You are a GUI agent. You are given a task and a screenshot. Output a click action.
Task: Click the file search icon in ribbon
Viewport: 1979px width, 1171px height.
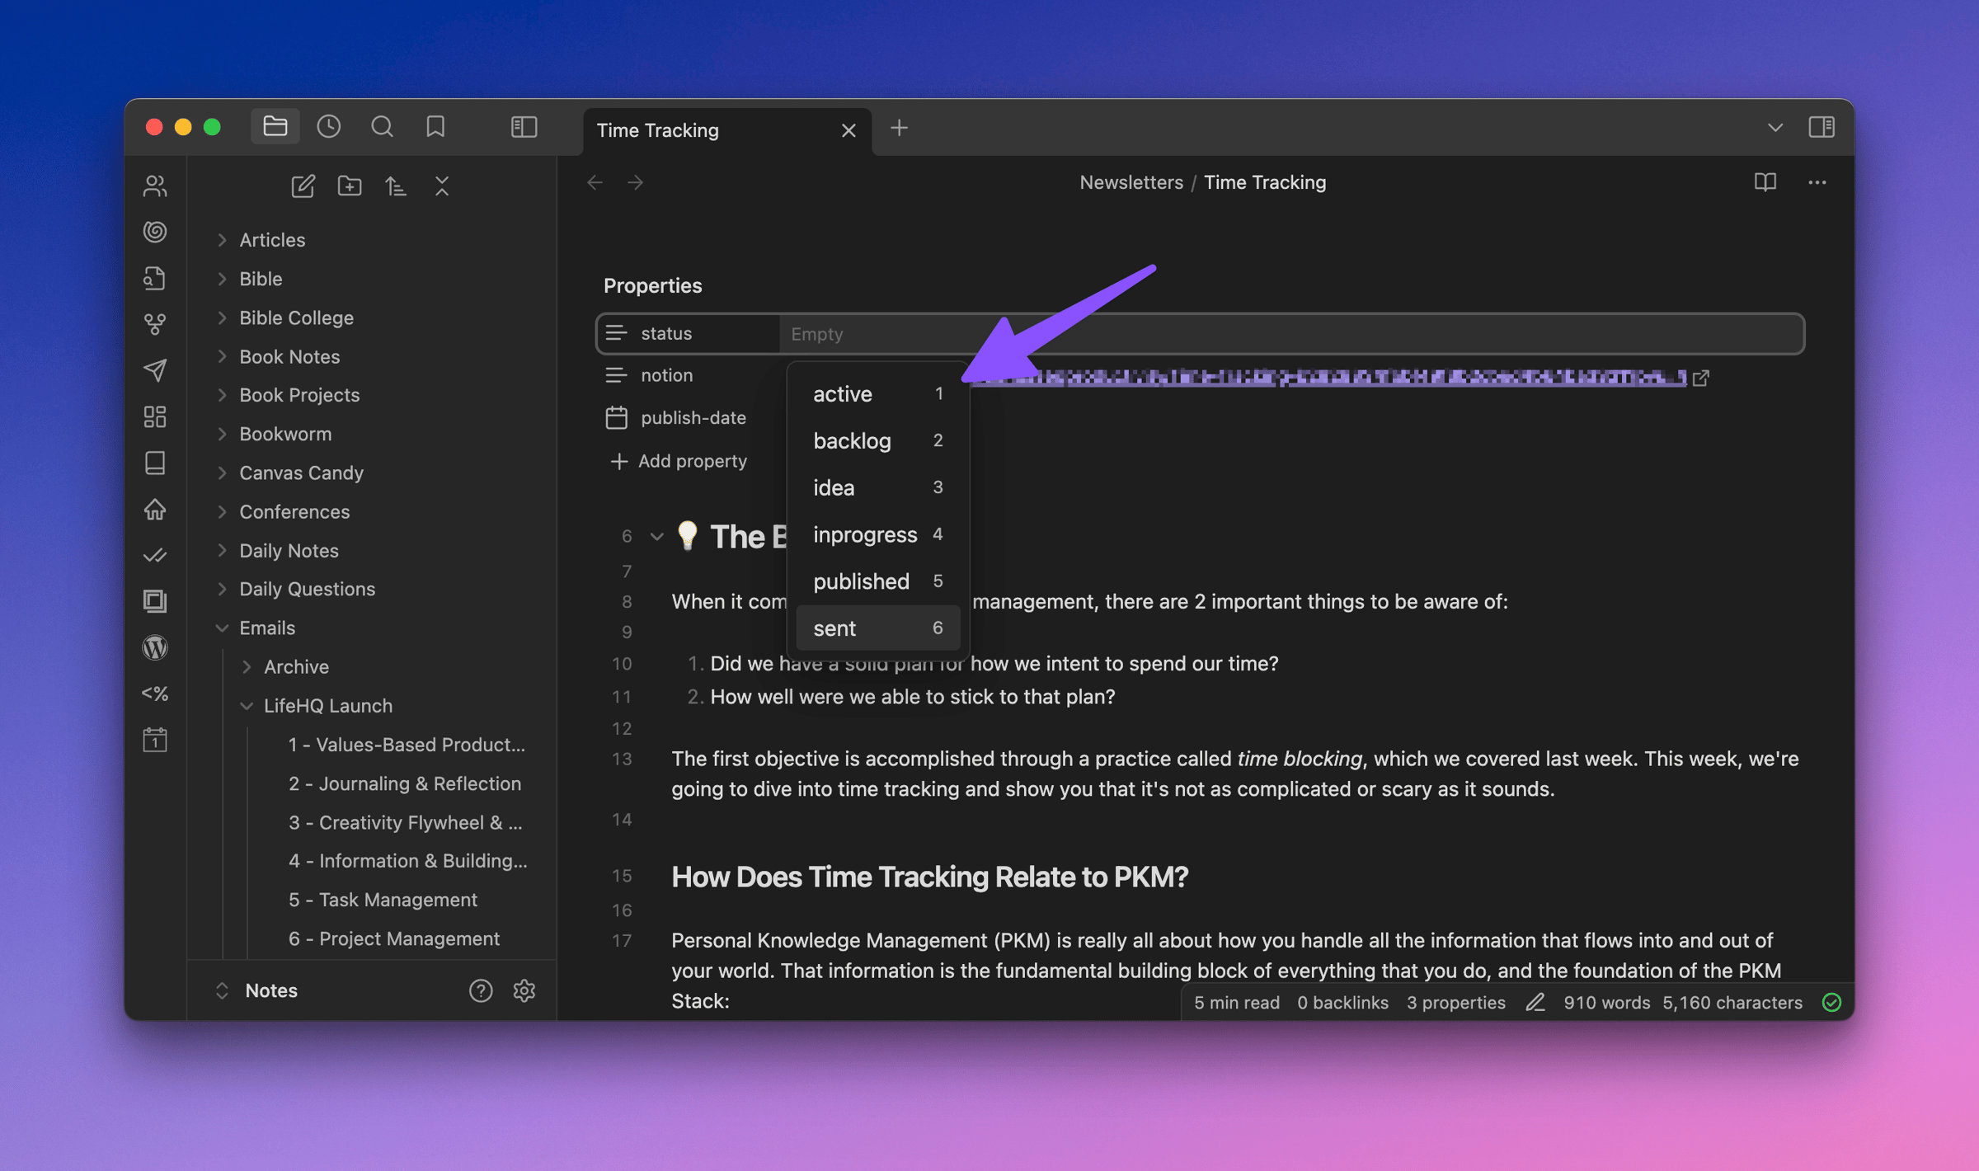(x=155, y=278)
